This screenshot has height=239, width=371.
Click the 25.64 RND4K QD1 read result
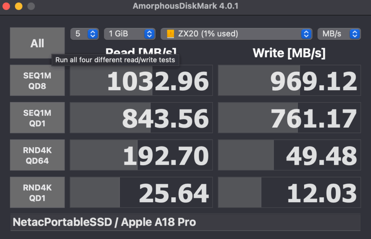[141, 192]
